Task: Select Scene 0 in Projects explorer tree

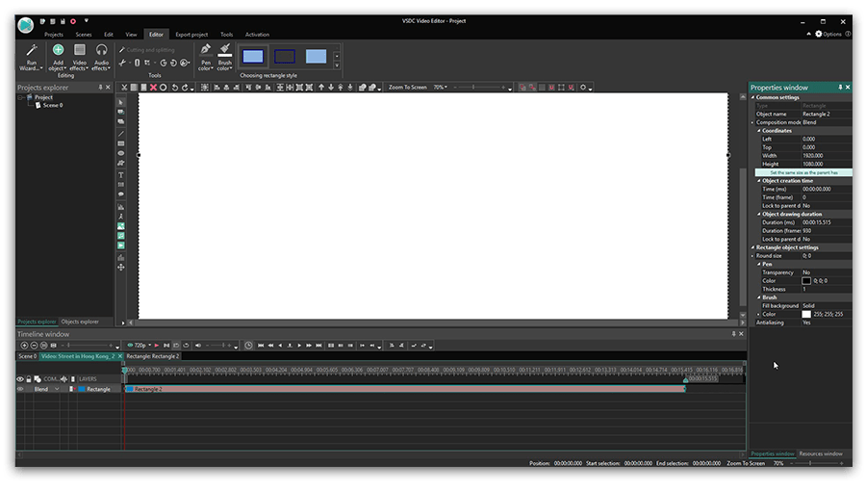Action: [53, 105]
